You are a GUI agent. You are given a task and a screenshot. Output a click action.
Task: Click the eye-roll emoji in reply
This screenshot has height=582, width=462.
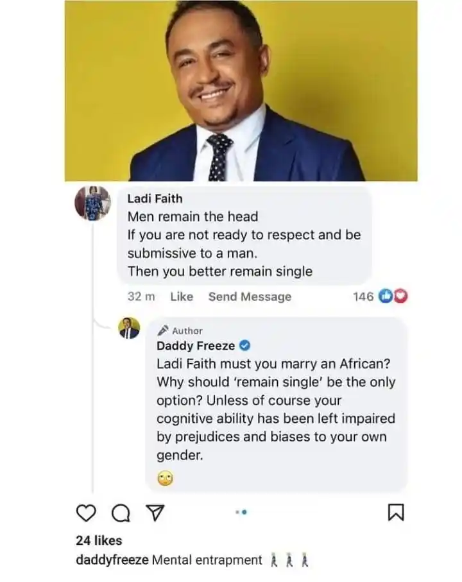166,479
